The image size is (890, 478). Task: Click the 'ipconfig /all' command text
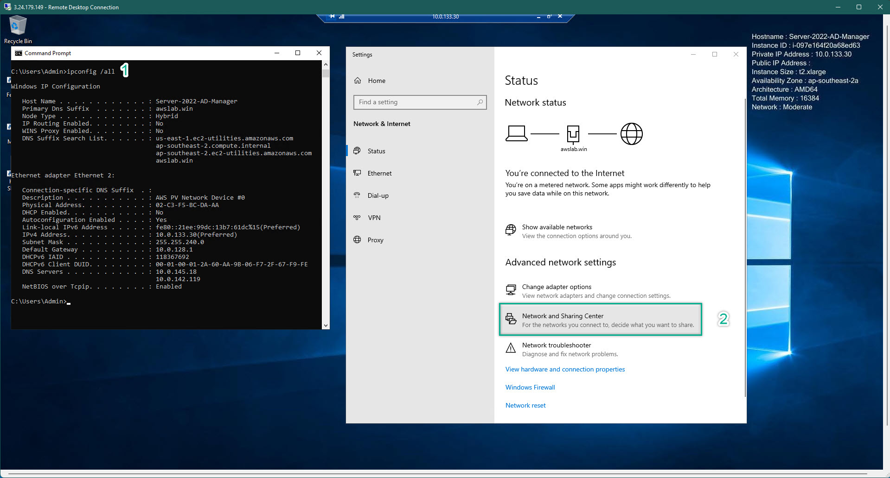pyautogui.click(x=90, y=72)
